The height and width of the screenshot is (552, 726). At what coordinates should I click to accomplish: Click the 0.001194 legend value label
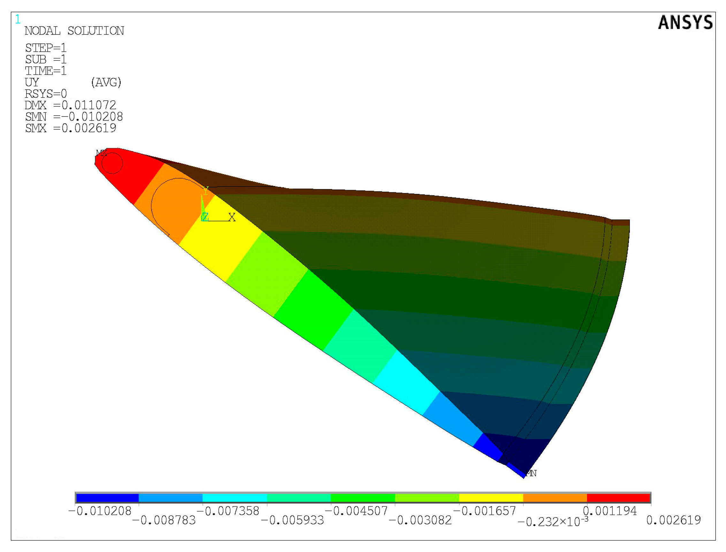pos(609,511)
